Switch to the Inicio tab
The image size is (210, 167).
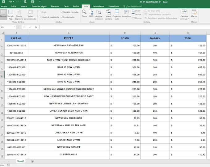pos(14,6)
